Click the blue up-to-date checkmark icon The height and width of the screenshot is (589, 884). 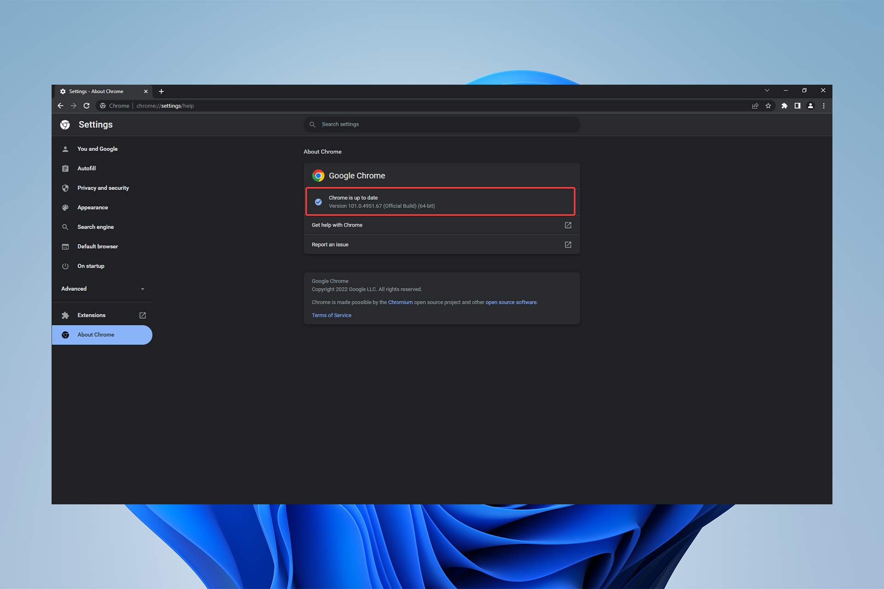click(318, 202)
